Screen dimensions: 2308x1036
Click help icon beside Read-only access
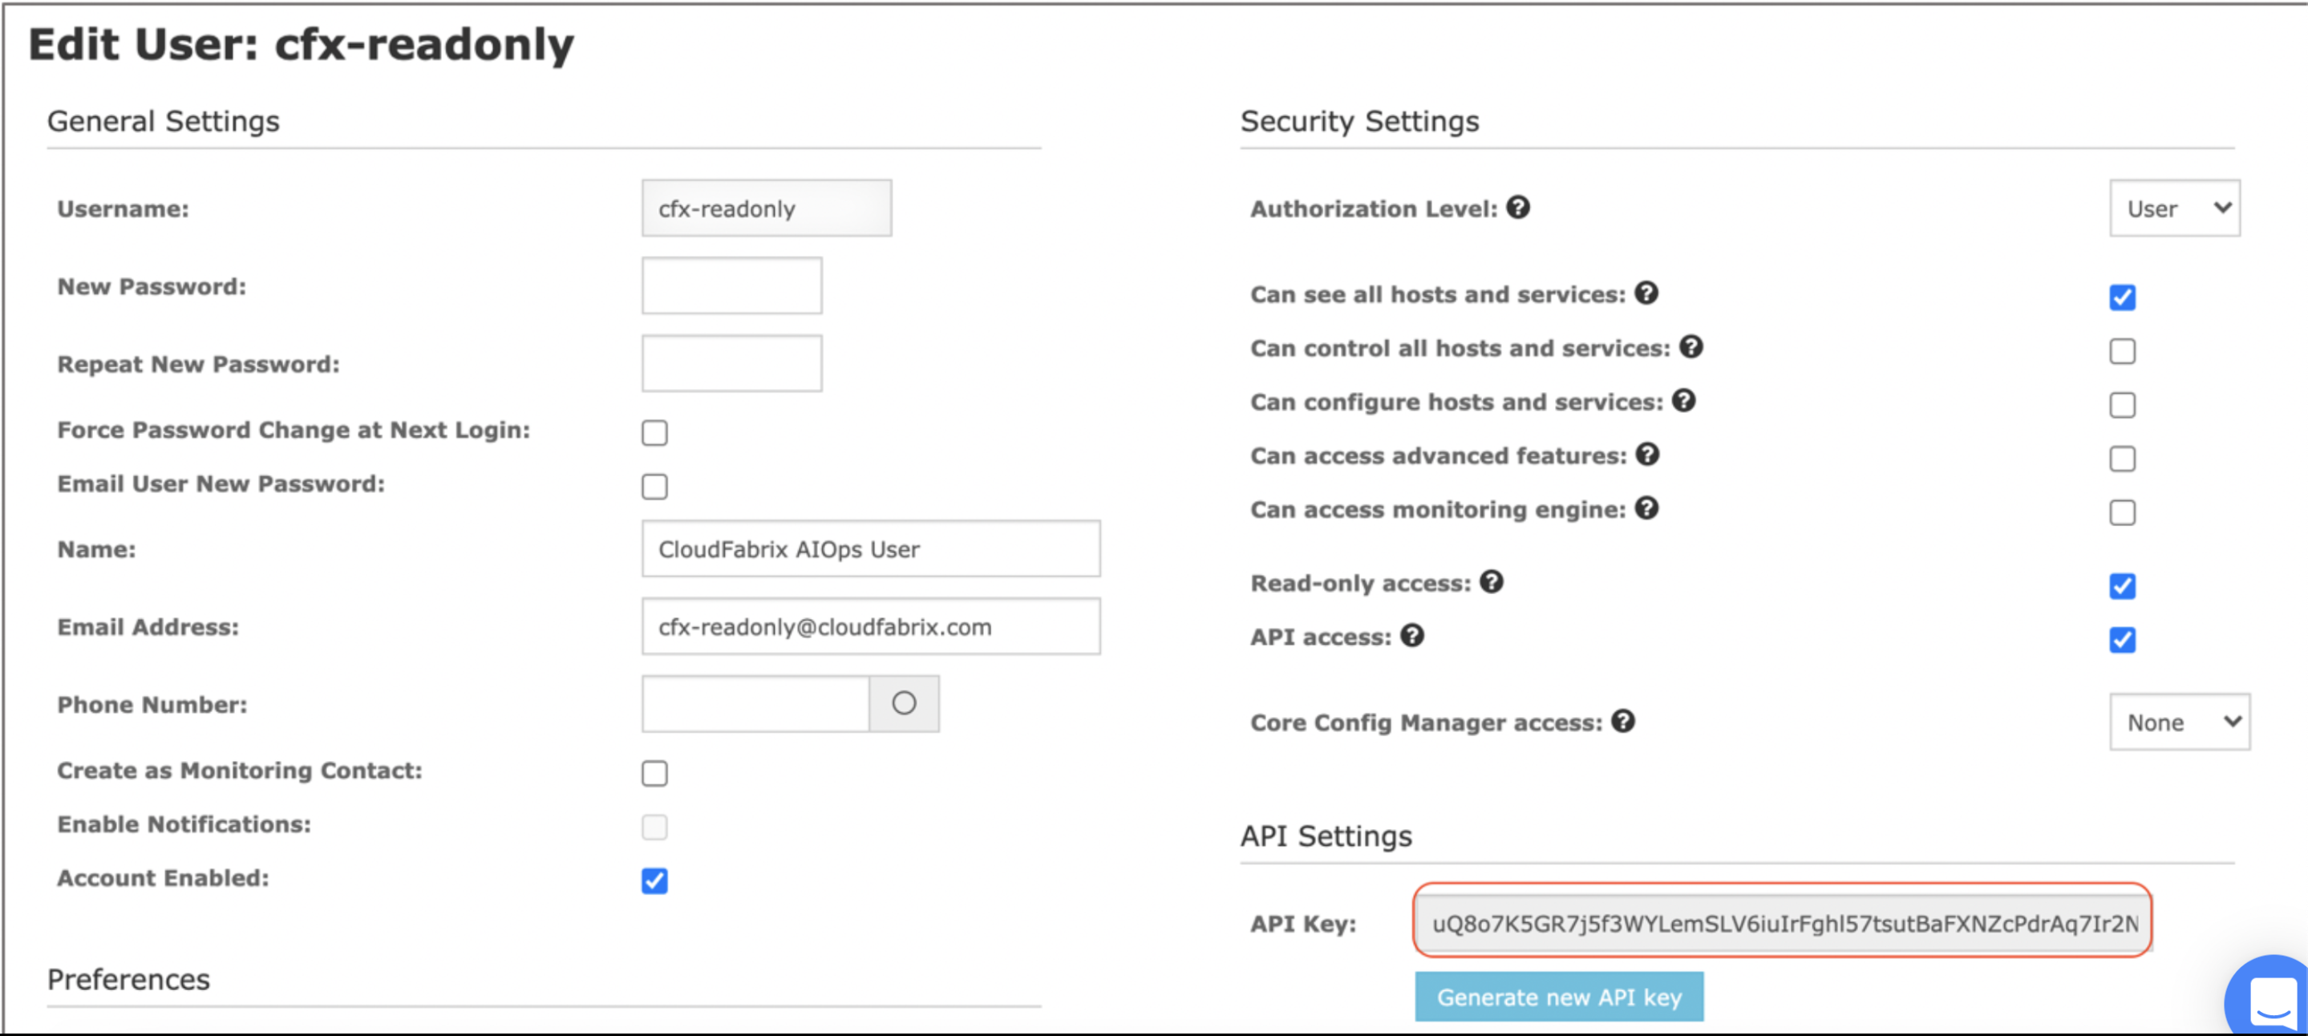1491,581
